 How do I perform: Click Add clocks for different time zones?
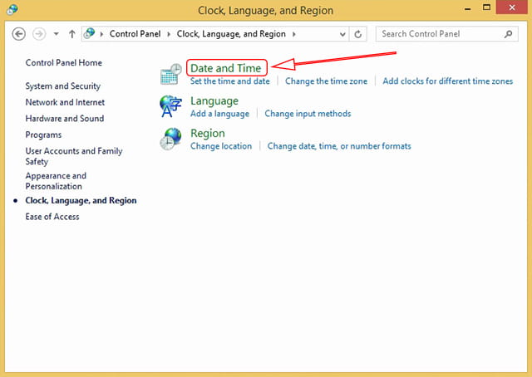click(448, 81)
